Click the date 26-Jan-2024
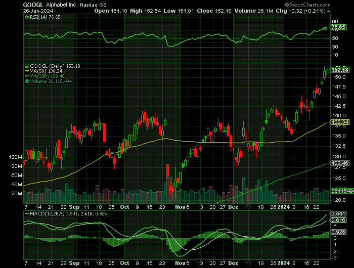Viewport: 354px width, 268px height. coord(38,11)
